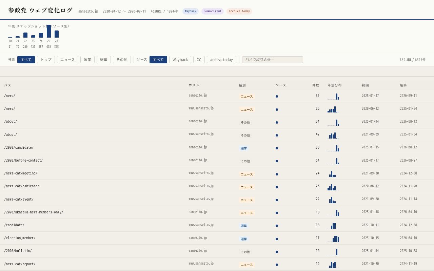This screenshot has height=271, width=434.
Task: Click the 参政党 ウェブ変化ログ title
Action: (x=40, y=11)
